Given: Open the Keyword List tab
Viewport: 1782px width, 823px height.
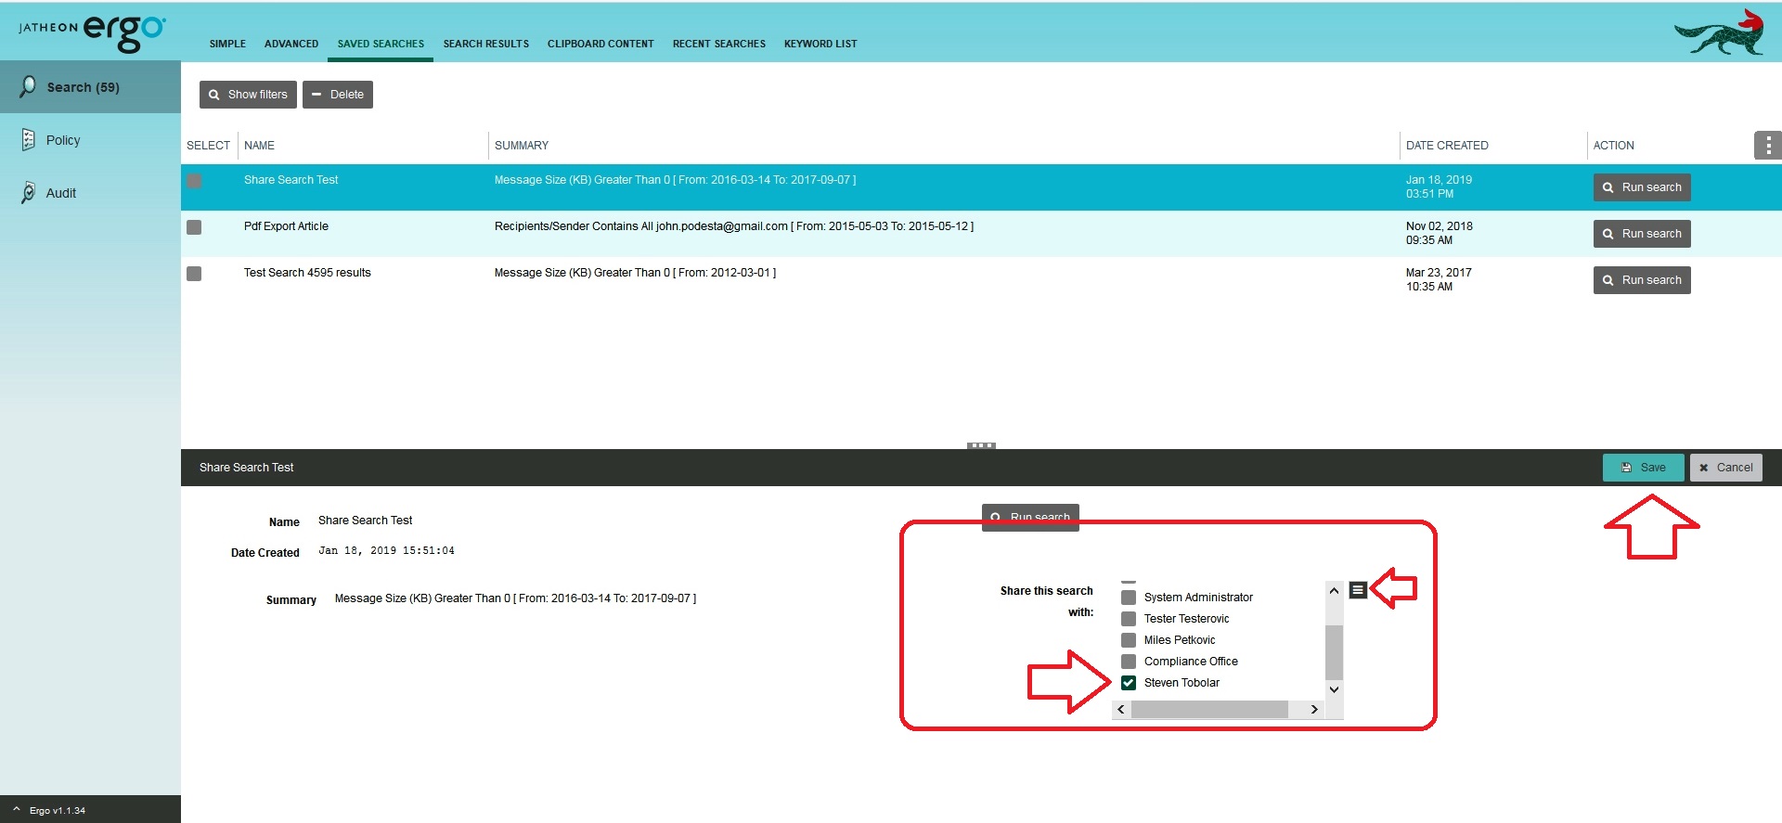Looking at the screenshot, I should [820, 44].
